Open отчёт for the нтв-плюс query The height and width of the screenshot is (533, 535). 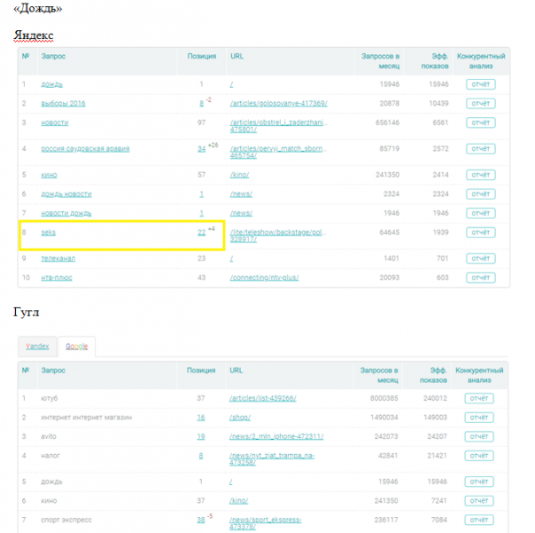pyautogui.click(x=480, y=278)
